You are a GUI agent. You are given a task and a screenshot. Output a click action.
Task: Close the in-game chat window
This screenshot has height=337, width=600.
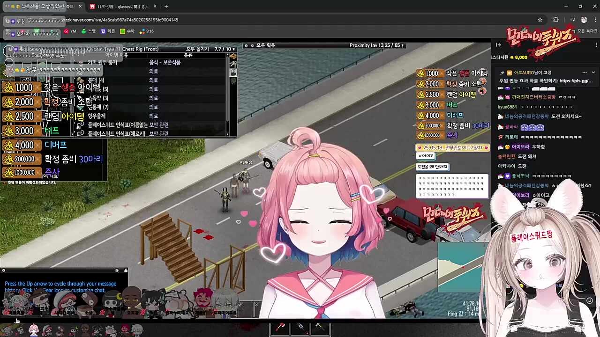(x=3, y=271)
